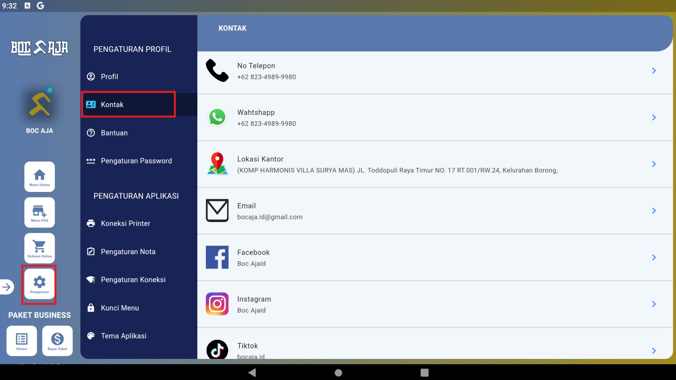Click the BOC AJA logo at top
This screenshot has height=380, width=676.
[40, 48]
